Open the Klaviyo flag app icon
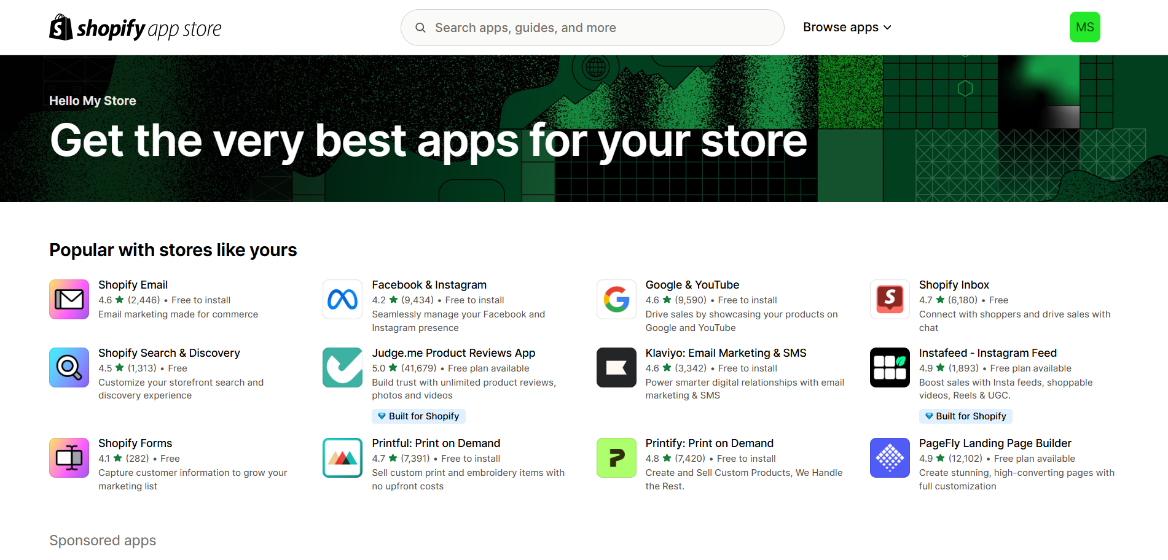This screenshot has height=560, width=1168. pos(616,368)
